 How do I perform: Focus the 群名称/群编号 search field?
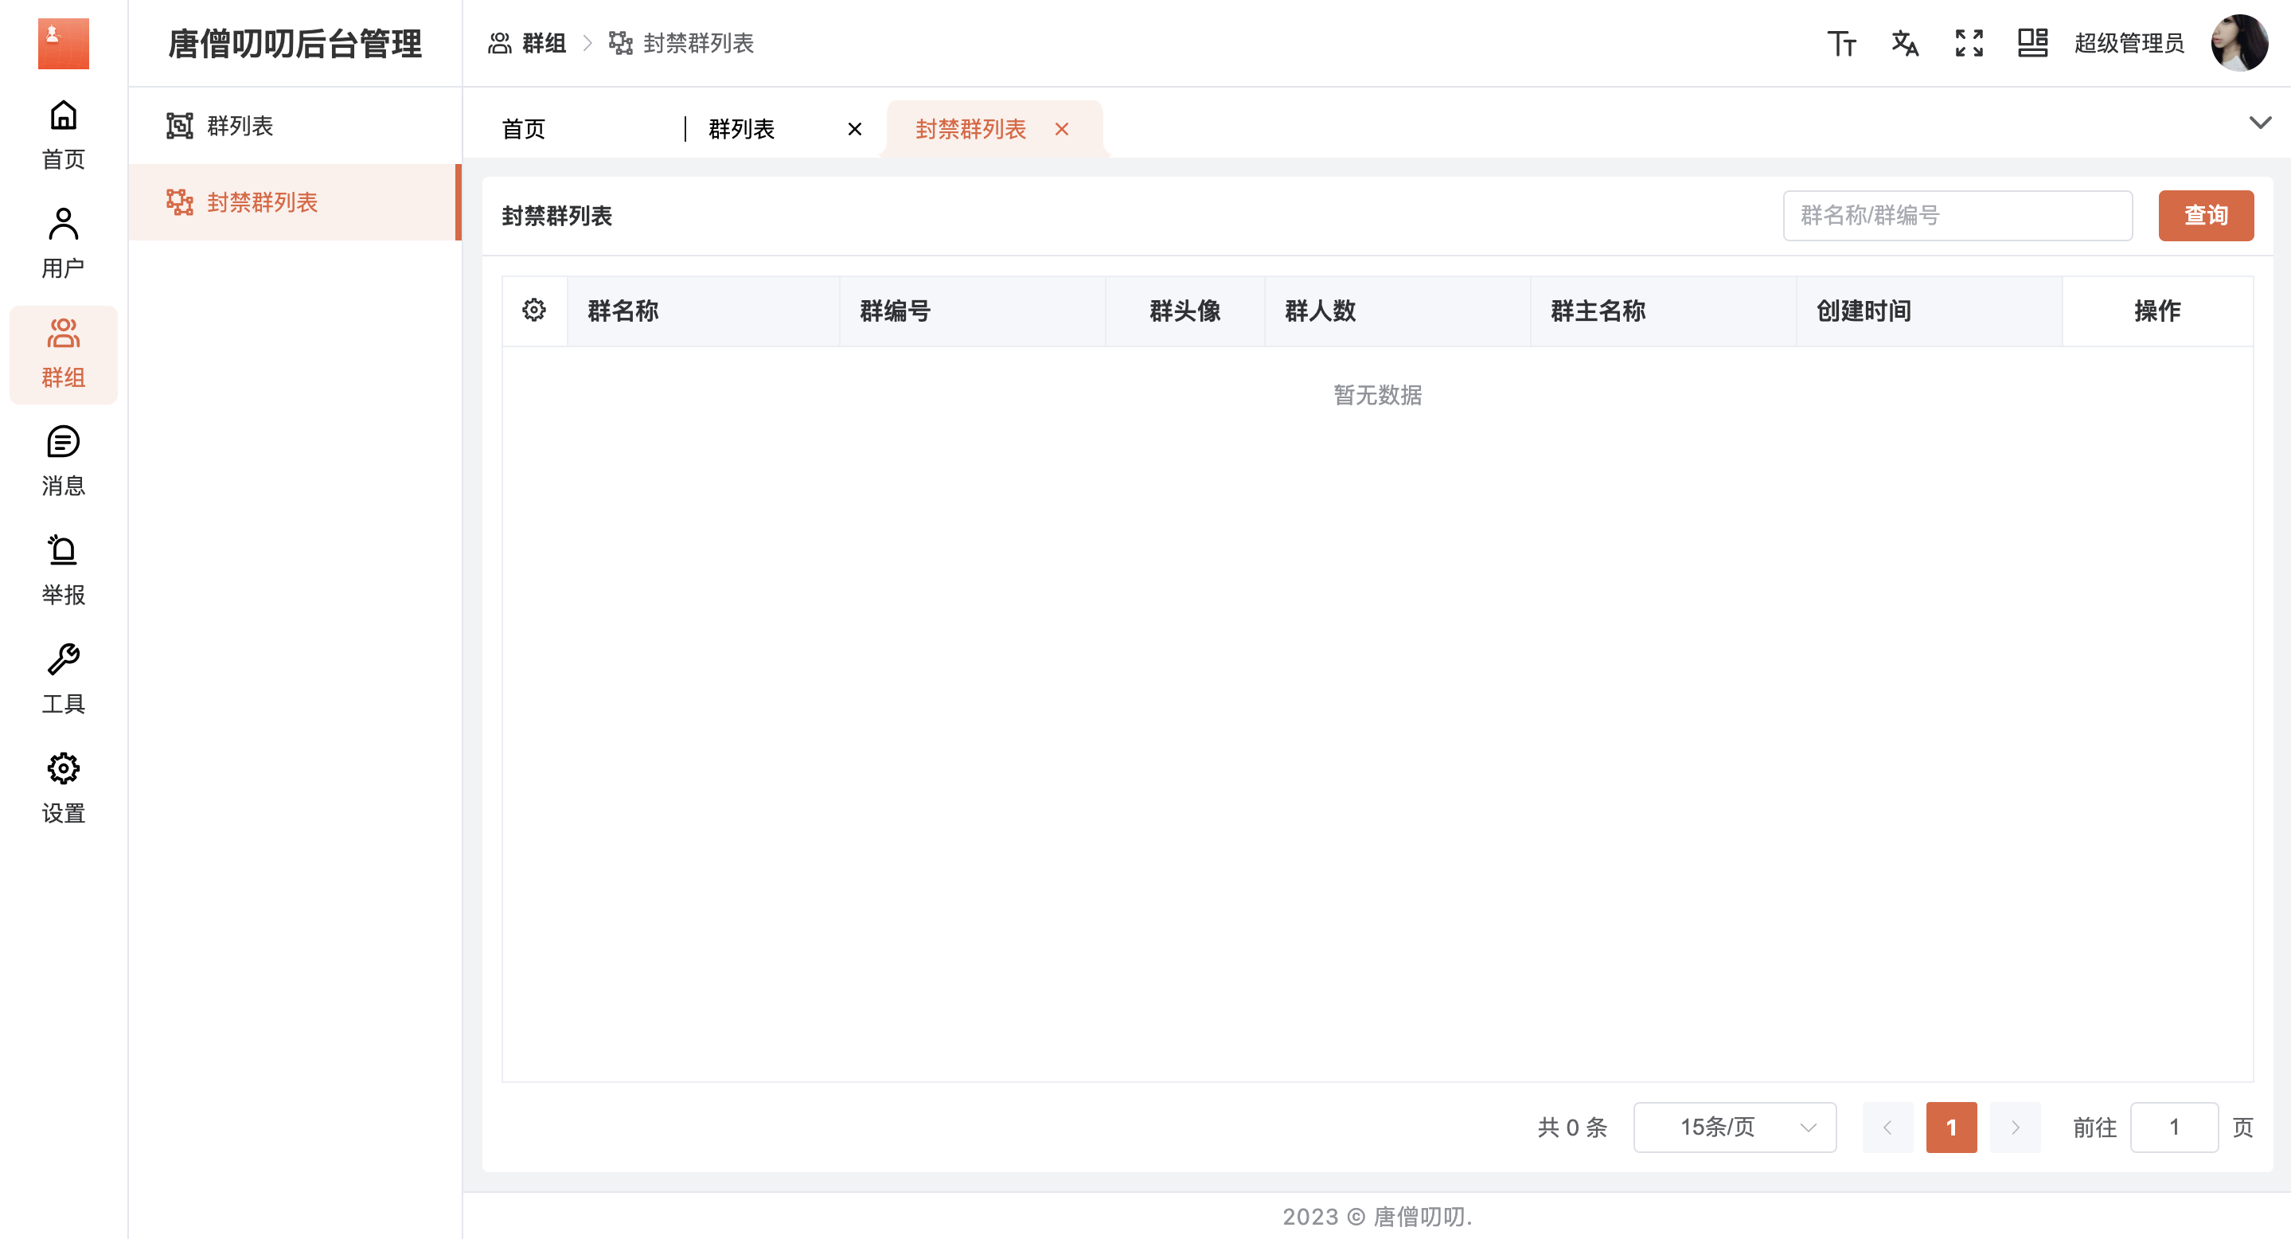pyautogui.click(x=1957, y=215)
